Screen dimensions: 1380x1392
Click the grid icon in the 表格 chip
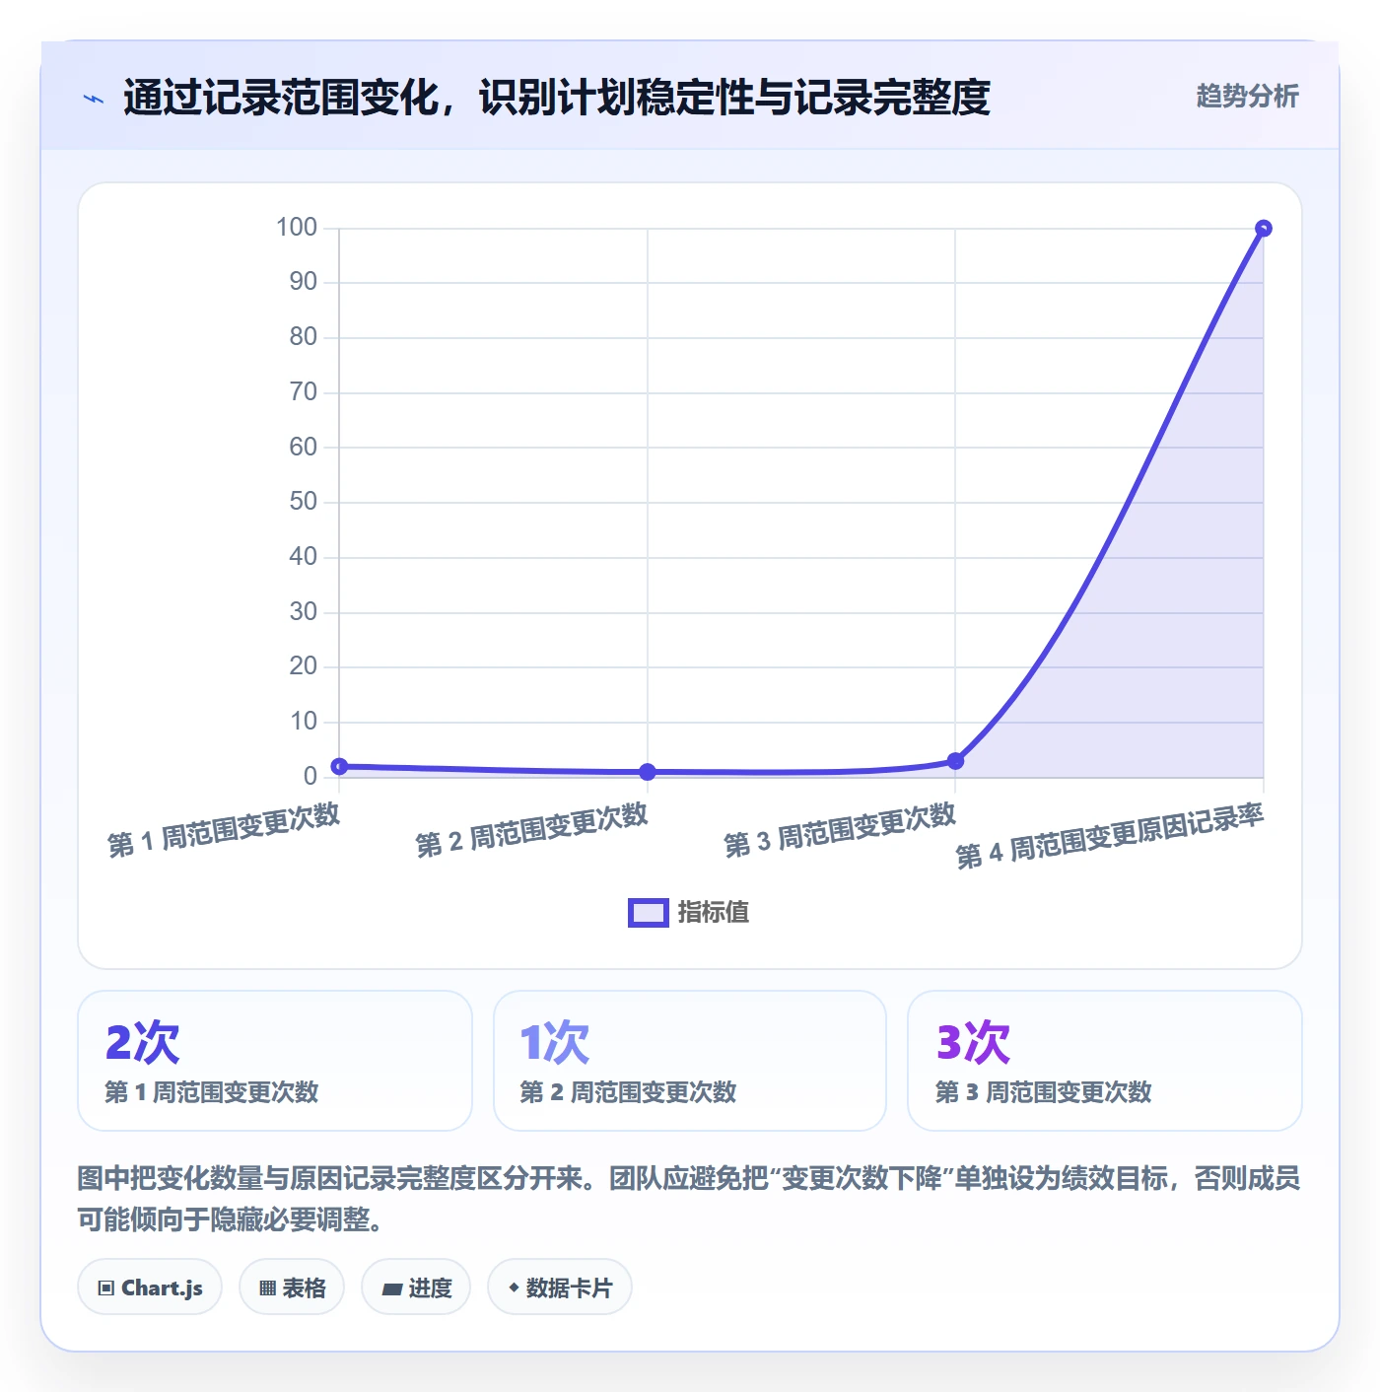pos(267,1288)
